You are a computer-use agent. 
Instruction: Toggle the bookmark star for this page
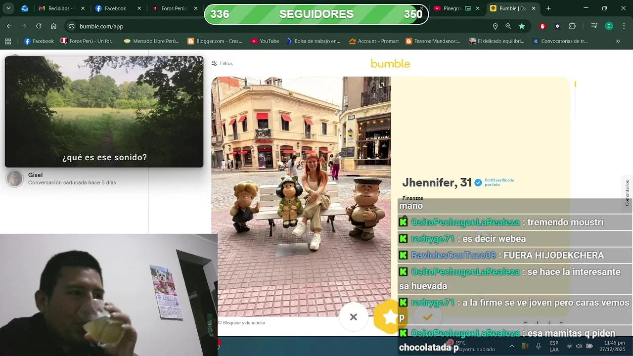(522, 26)
